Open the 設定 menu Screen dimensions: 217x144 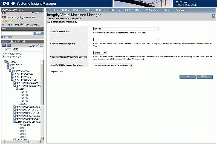click(77, 10)
